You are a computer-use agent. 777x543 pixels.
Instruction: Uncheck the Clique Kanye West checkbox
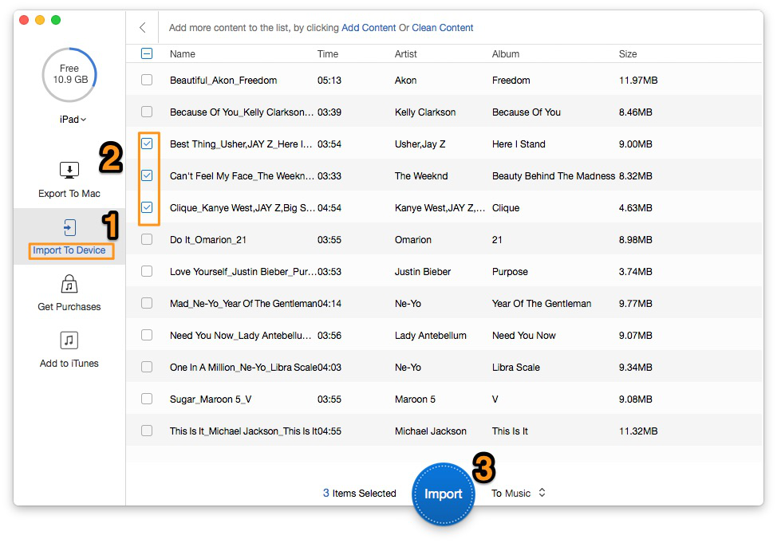point(147,207)
